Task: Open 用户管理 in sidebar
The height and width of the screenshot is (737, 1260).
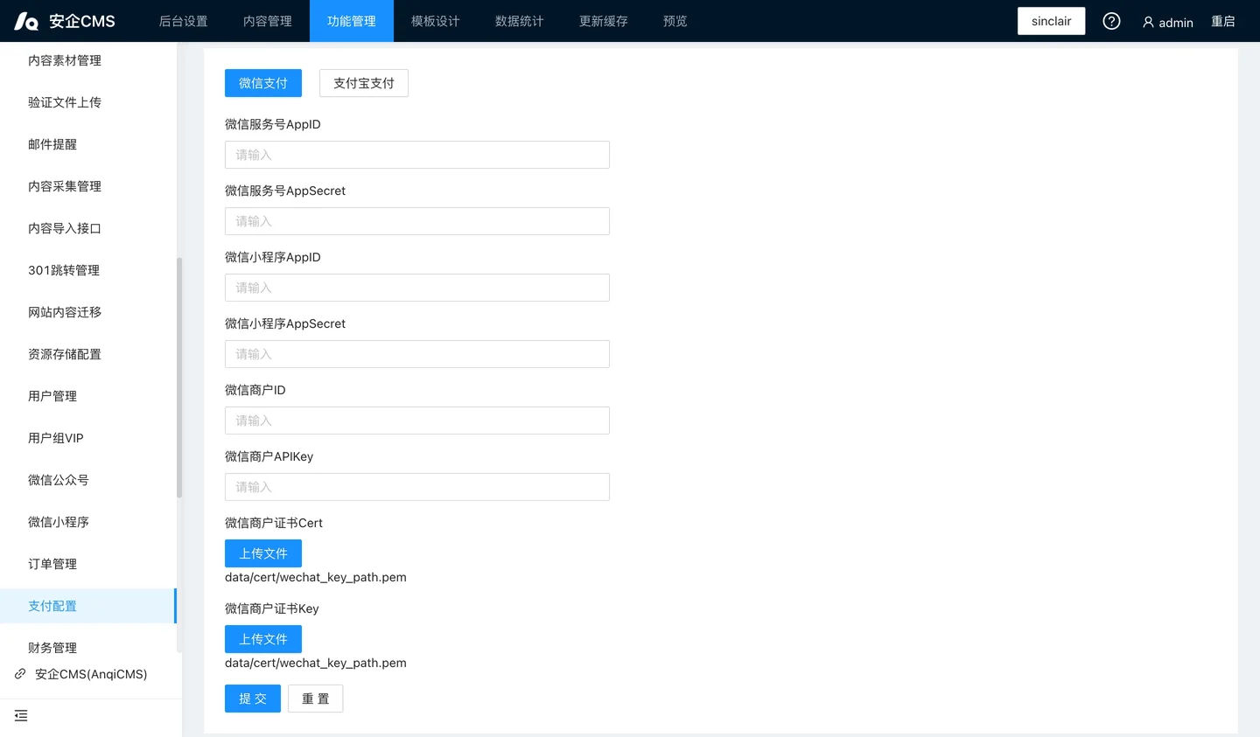Action: click(x=87, y=396)
